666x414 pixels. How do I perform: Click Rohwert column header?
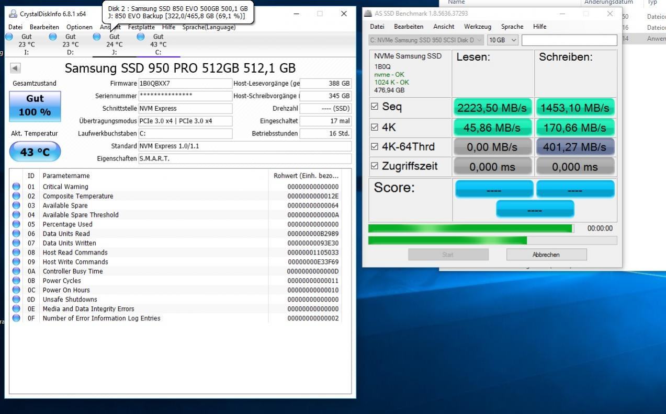(x=306, y=176)
